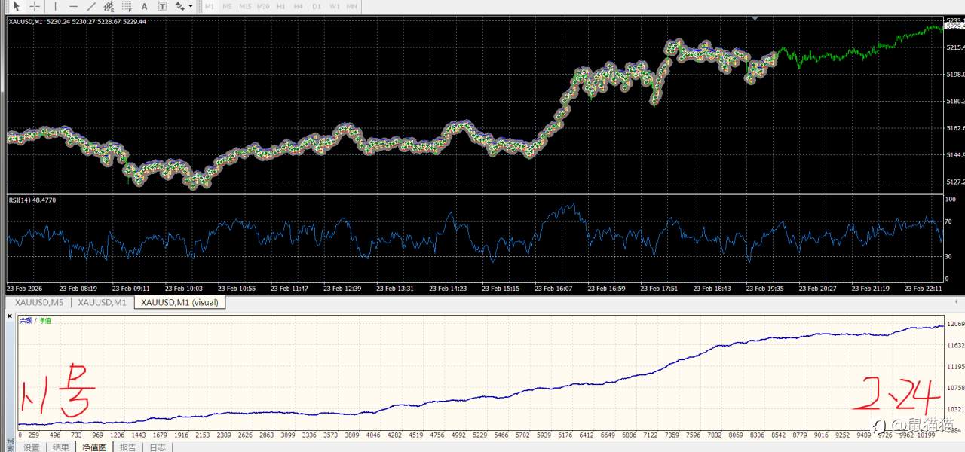965x452 pixels.
Task: Switch chart to D1 timeframe
Action: pos(317,5)
